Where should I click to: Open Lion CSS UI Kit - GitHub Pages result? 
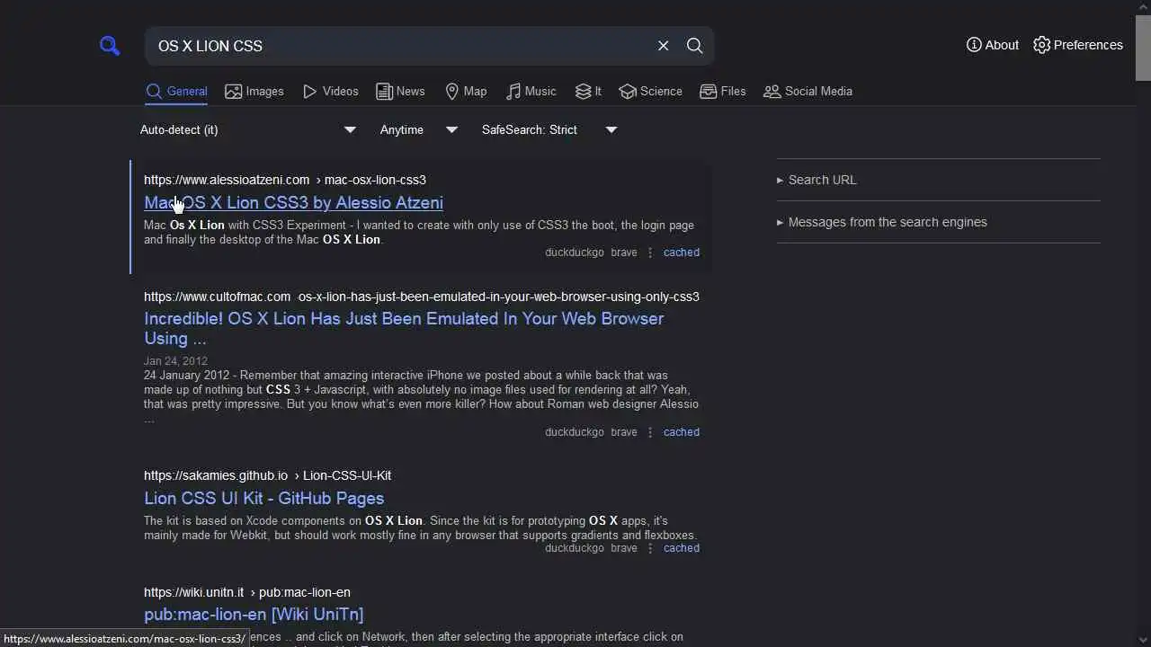point(263,498)
